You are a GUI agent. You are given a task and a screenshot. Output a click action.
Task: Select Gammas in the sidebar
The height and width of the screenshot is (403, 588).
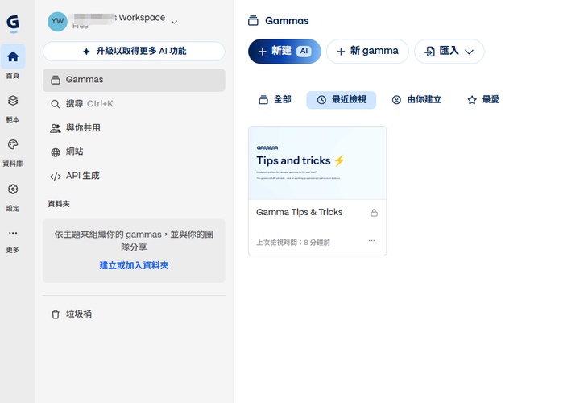point(134,80)
